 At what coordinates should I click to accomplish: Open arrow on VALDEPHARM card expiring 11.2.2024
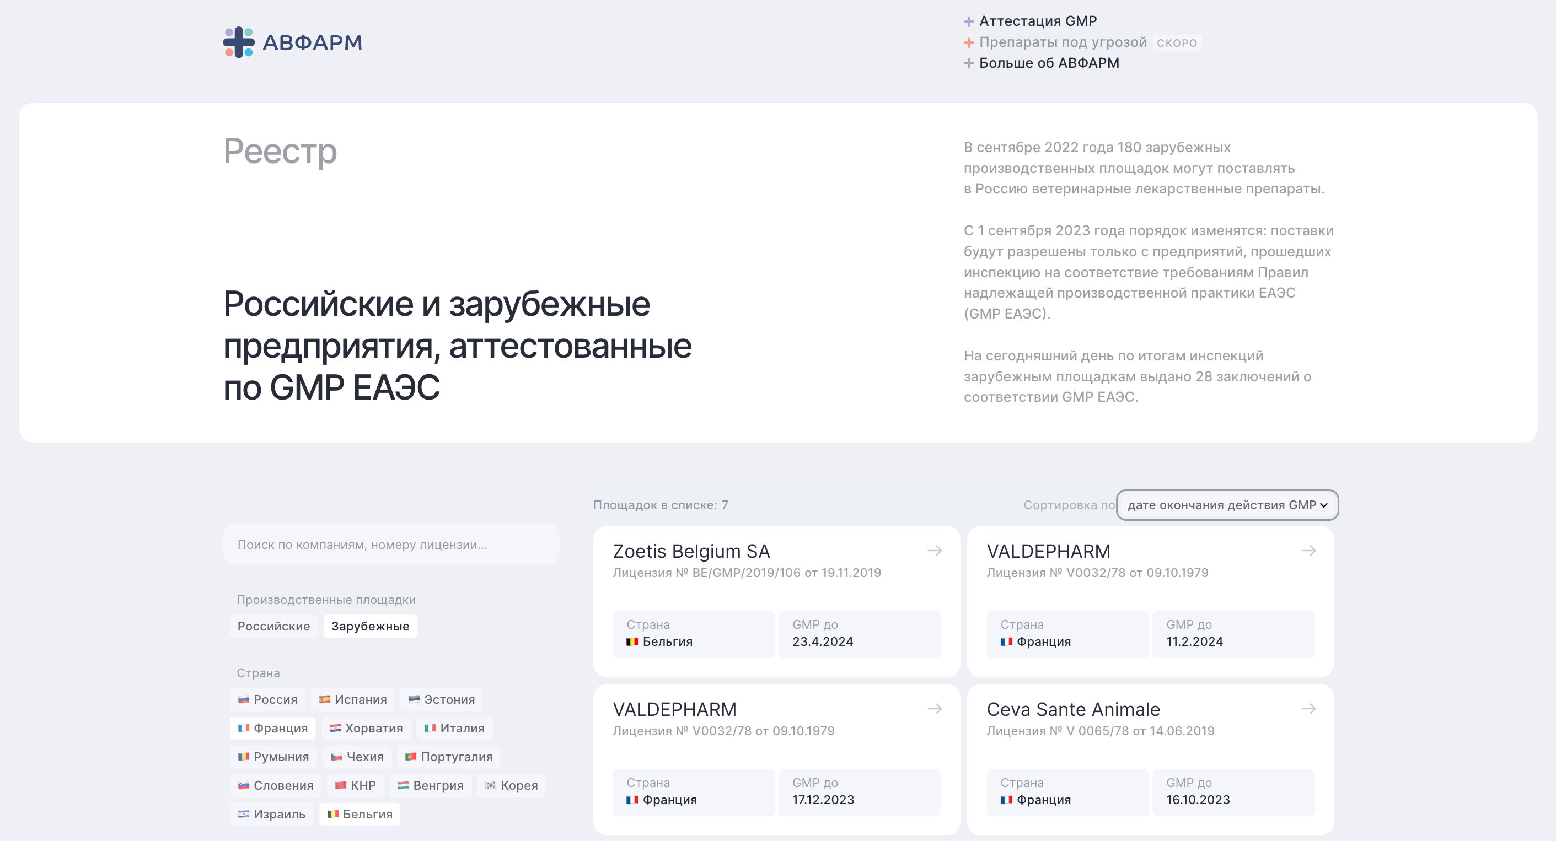click(x=1308, y=551)
